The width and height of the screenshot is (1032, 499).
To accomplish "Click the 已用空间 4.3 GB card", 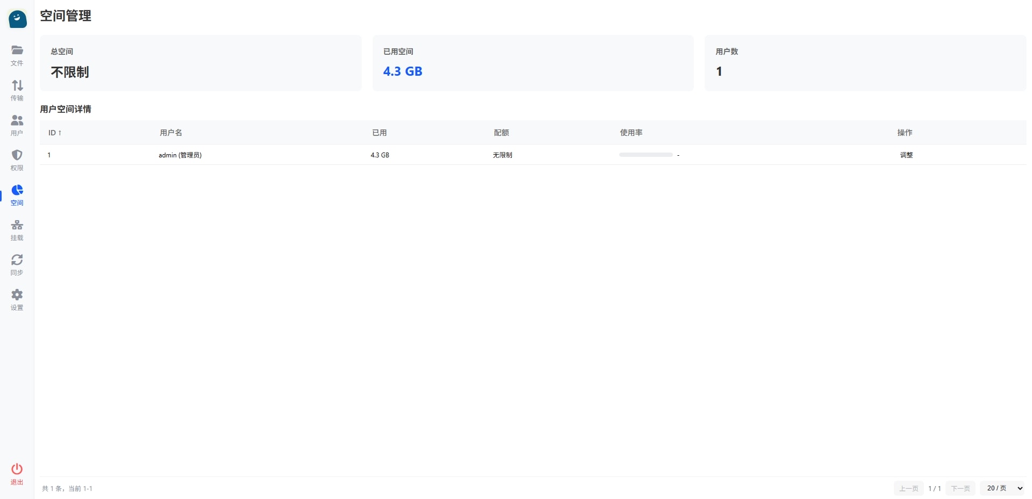I will [533, 63].
